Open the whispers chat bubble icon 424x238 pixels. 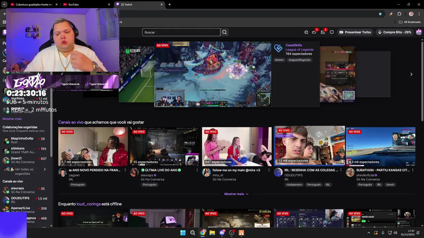[x=332, y=32]
